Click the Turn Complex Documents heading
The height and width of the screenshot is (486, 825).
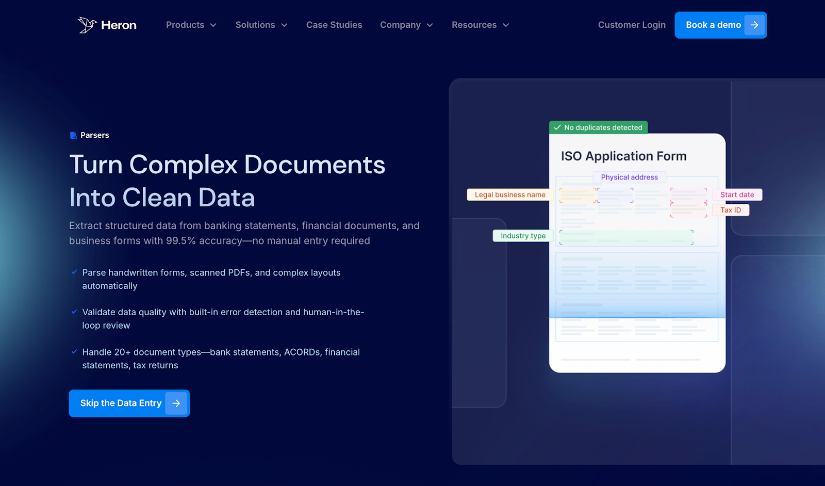227,165
